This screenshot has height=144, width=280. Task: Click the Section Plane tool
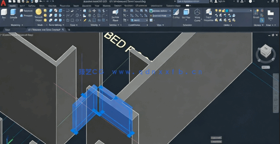click(x=115, y=15)
